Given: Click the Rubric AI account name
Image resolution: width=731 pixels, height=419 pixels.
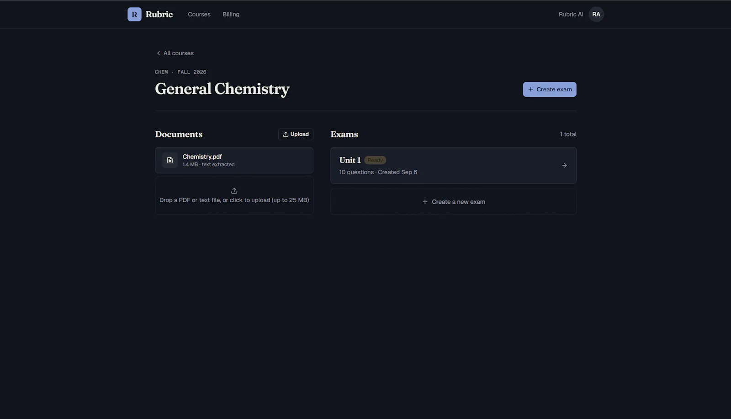Looking at the screenshot, I should 571,14.
